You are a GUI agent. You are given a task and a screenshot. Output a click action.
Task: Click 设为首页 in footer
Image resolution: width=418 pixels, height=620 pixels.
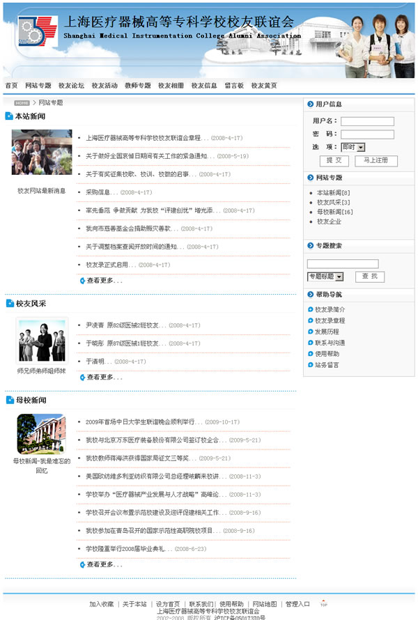(168, 604)
